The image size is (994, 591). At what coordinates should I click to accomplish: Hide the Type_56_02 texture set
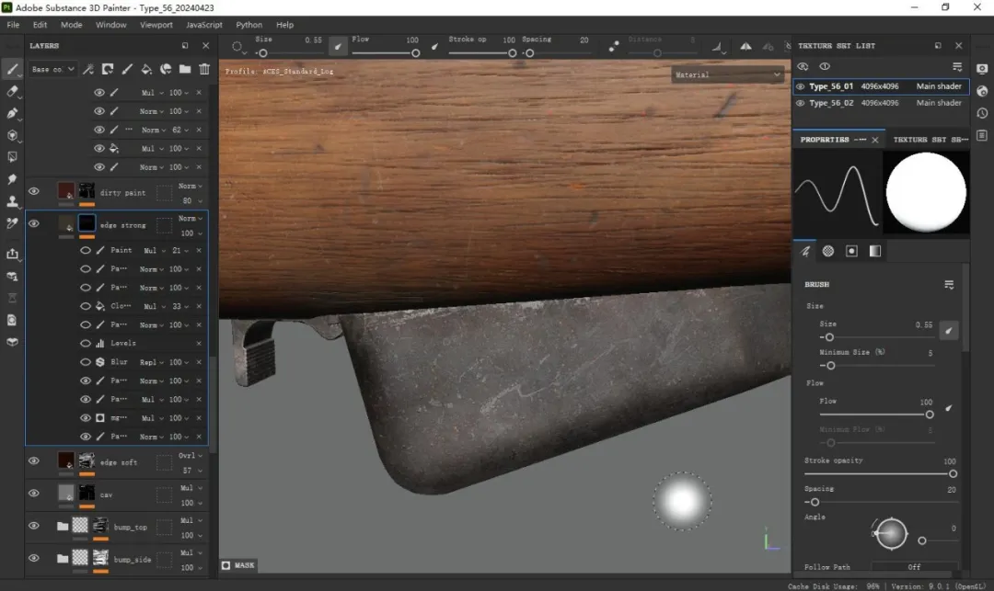click(801, 103)
